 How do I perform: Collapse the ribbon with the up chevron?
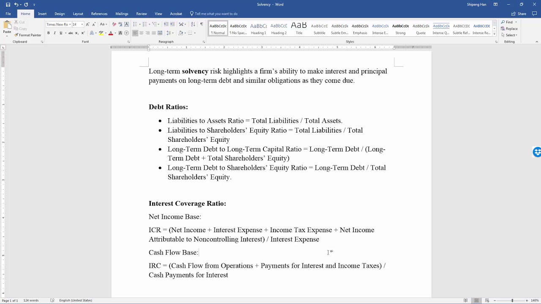click(x=537, y=42)
